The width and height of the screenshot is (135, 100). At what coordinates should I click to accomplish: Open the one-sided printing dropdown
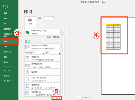point(43,58)
